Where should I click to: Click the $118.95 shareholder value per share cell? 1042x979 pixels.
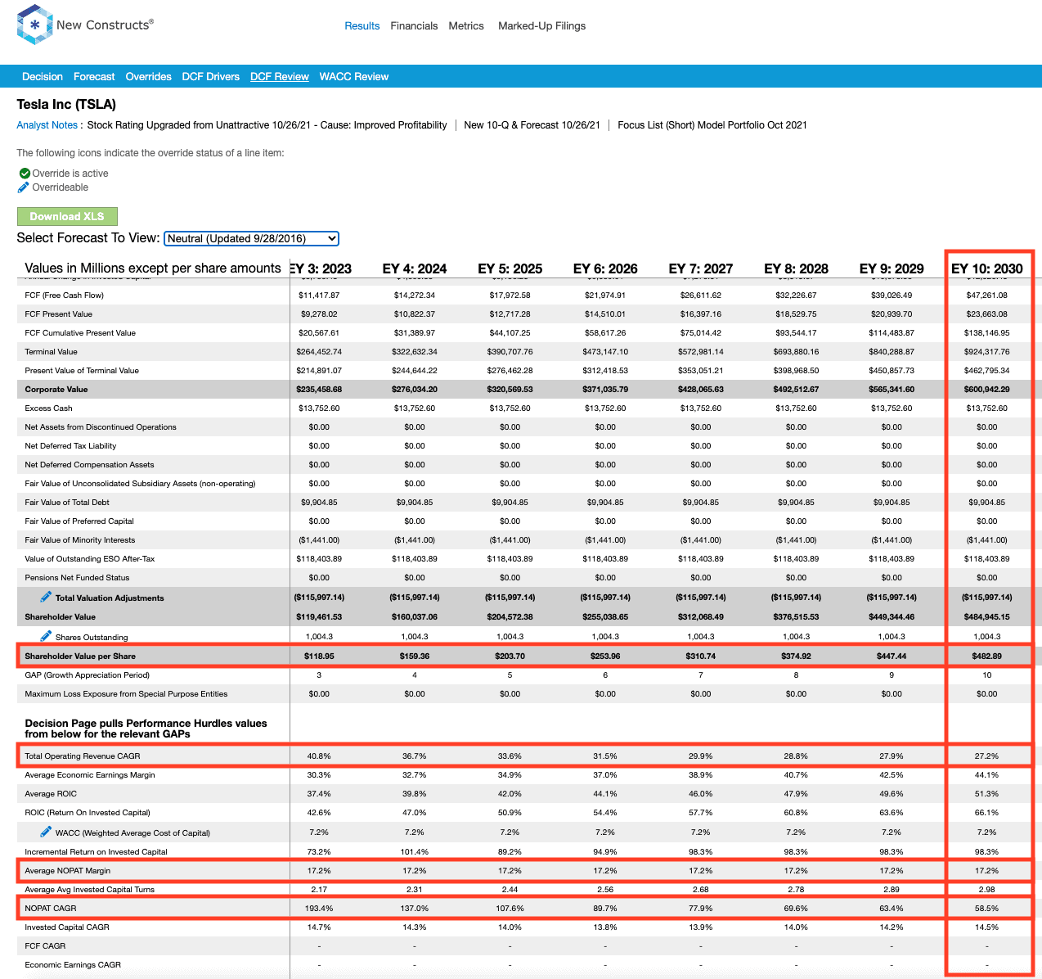pos(319,656)
